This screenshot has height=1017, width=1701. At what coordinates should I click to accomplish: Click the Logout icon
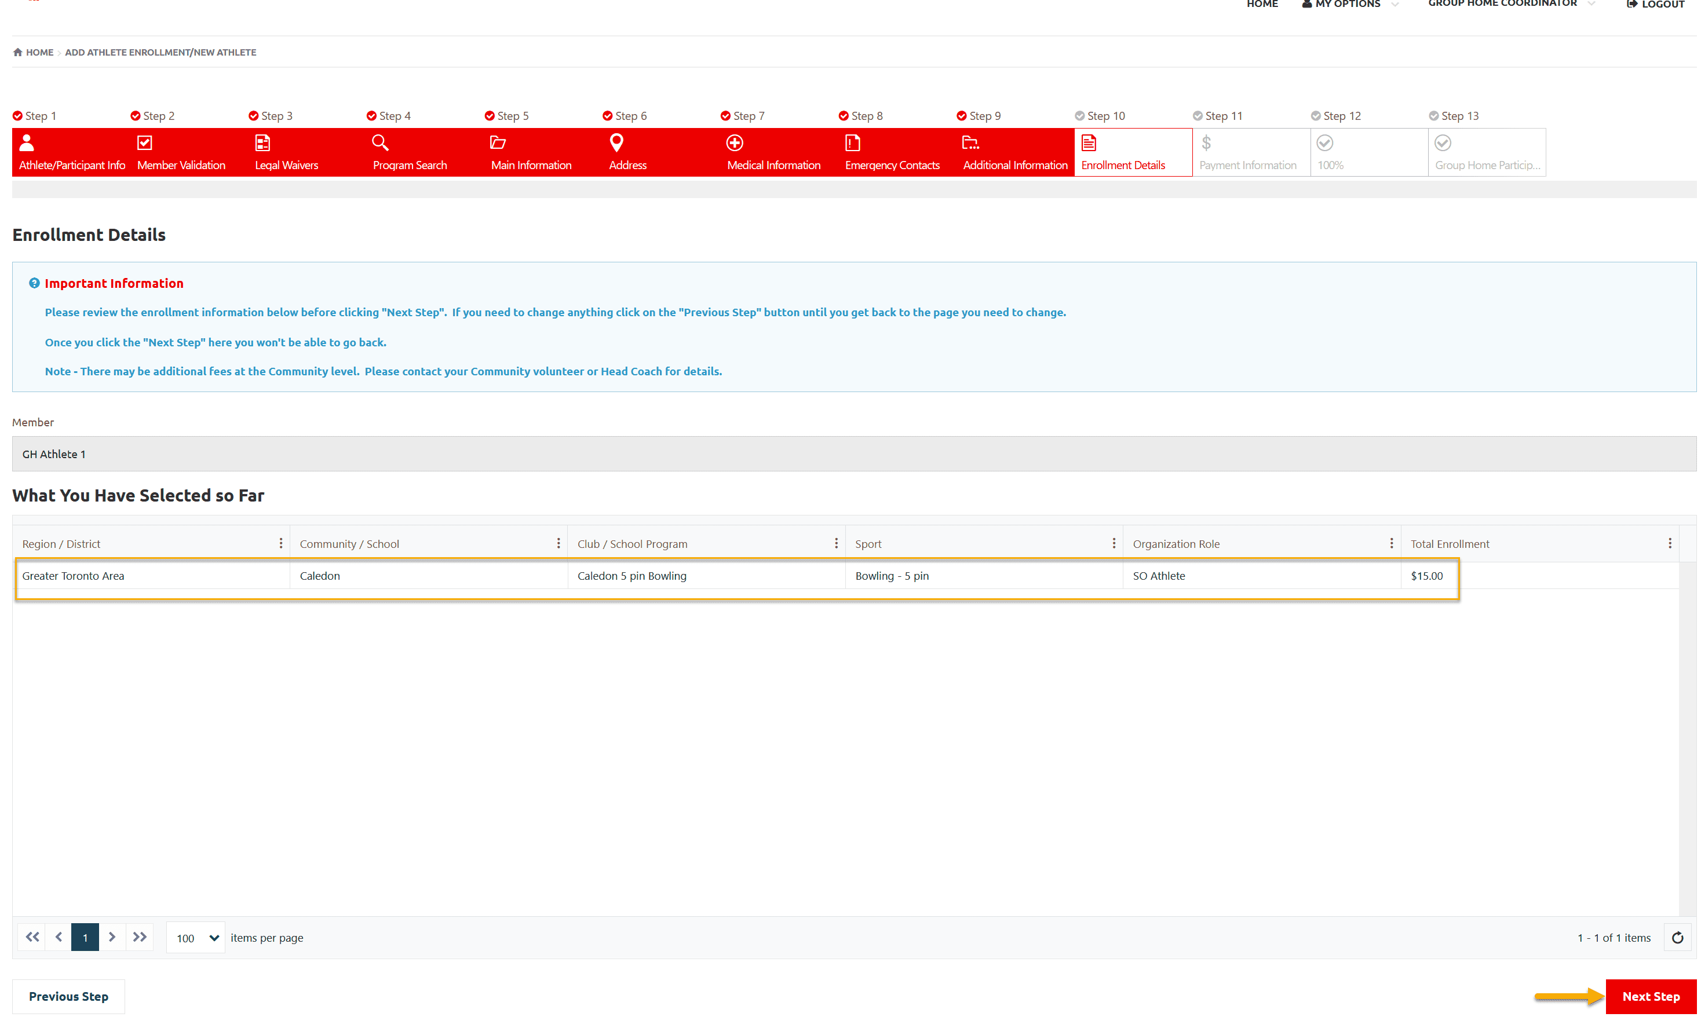(x=1632, y=4)
